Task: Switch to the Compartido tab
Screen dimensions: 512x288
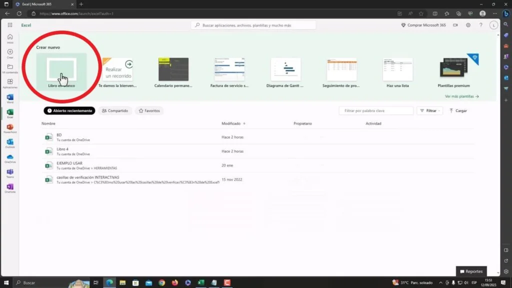Action: click(115, 110)
